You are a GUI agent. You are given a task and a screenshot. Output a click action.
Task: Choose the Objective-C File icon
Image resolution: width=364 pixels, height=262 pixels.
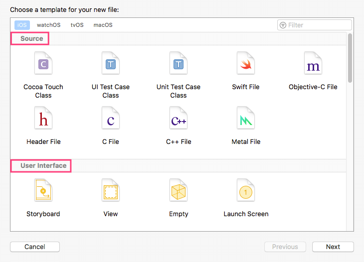pos(313,63)
